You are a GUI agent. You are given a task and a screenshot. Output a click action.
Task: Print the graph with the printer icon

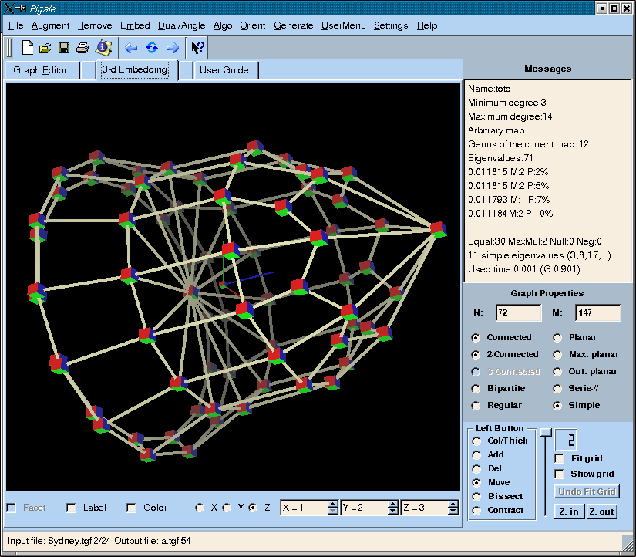click(x=82, y=48)
